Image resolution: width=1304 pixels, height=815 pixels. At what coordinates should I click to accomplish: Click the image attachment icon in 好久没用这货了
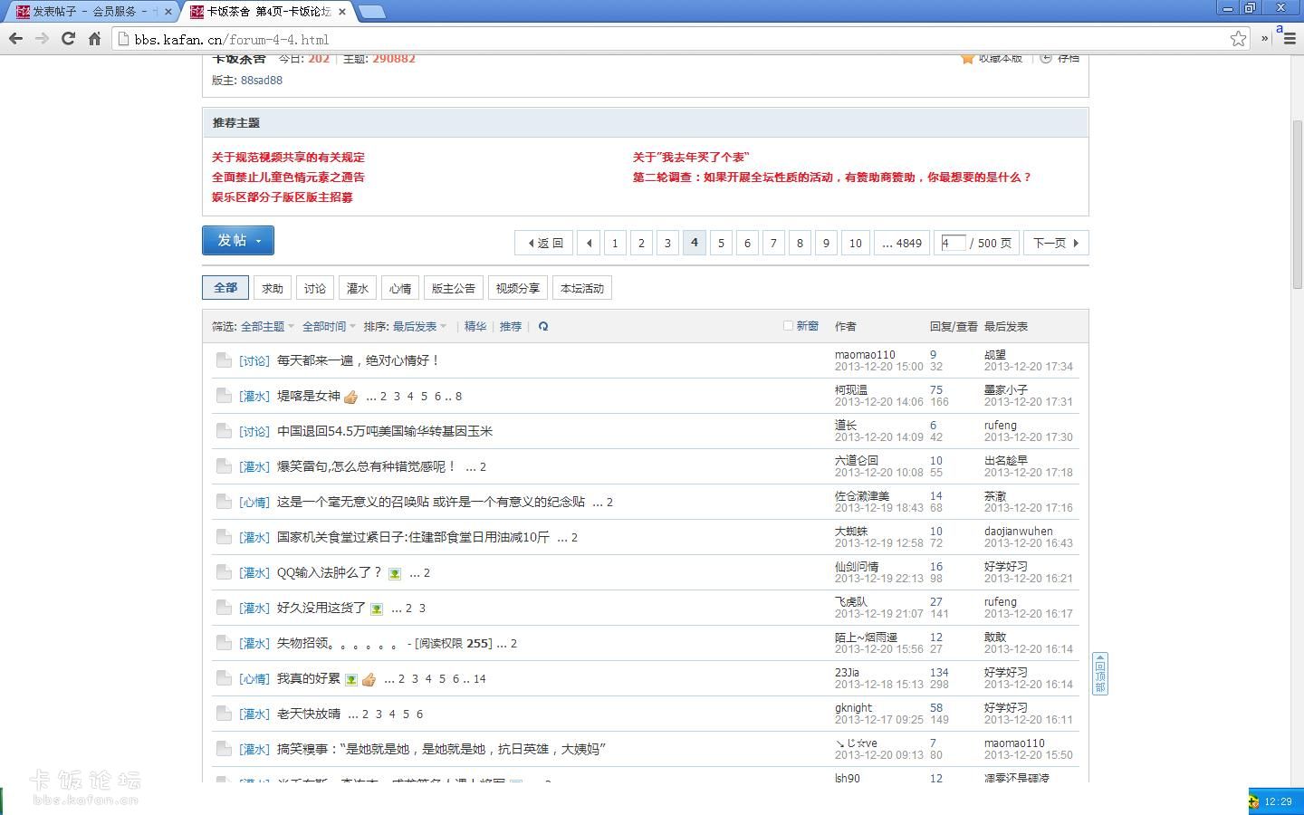(377, 609)
